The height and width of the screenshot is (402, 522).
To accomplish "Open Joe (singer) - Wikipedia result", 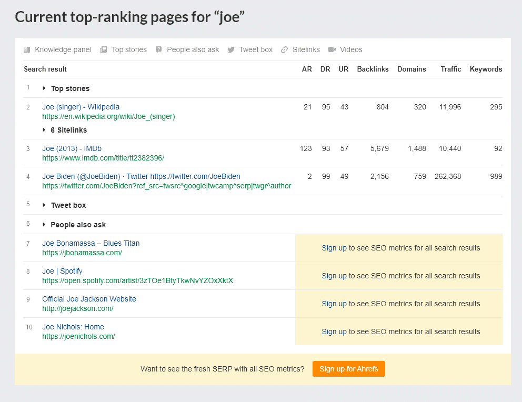I will coord(81,107).
